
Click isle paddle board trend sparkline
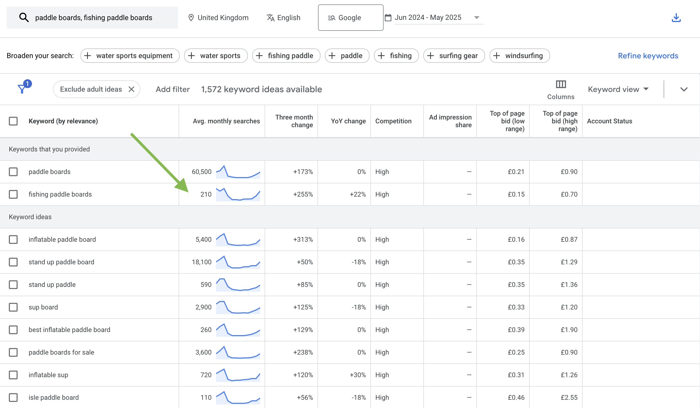(238, 398)
